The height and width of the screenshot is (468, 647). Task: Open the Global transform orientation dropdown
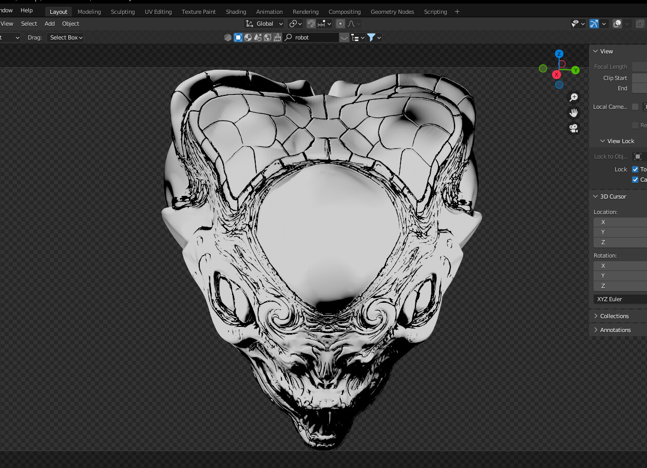click(264, 24)
